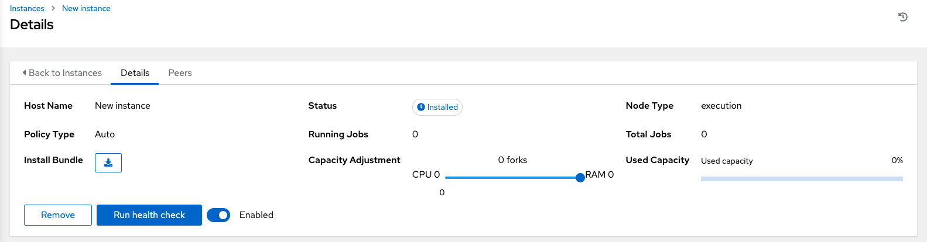Click the New instance breadcrumb link
The height and width of the screenshot is (242, 927).
tap(86, 8)
